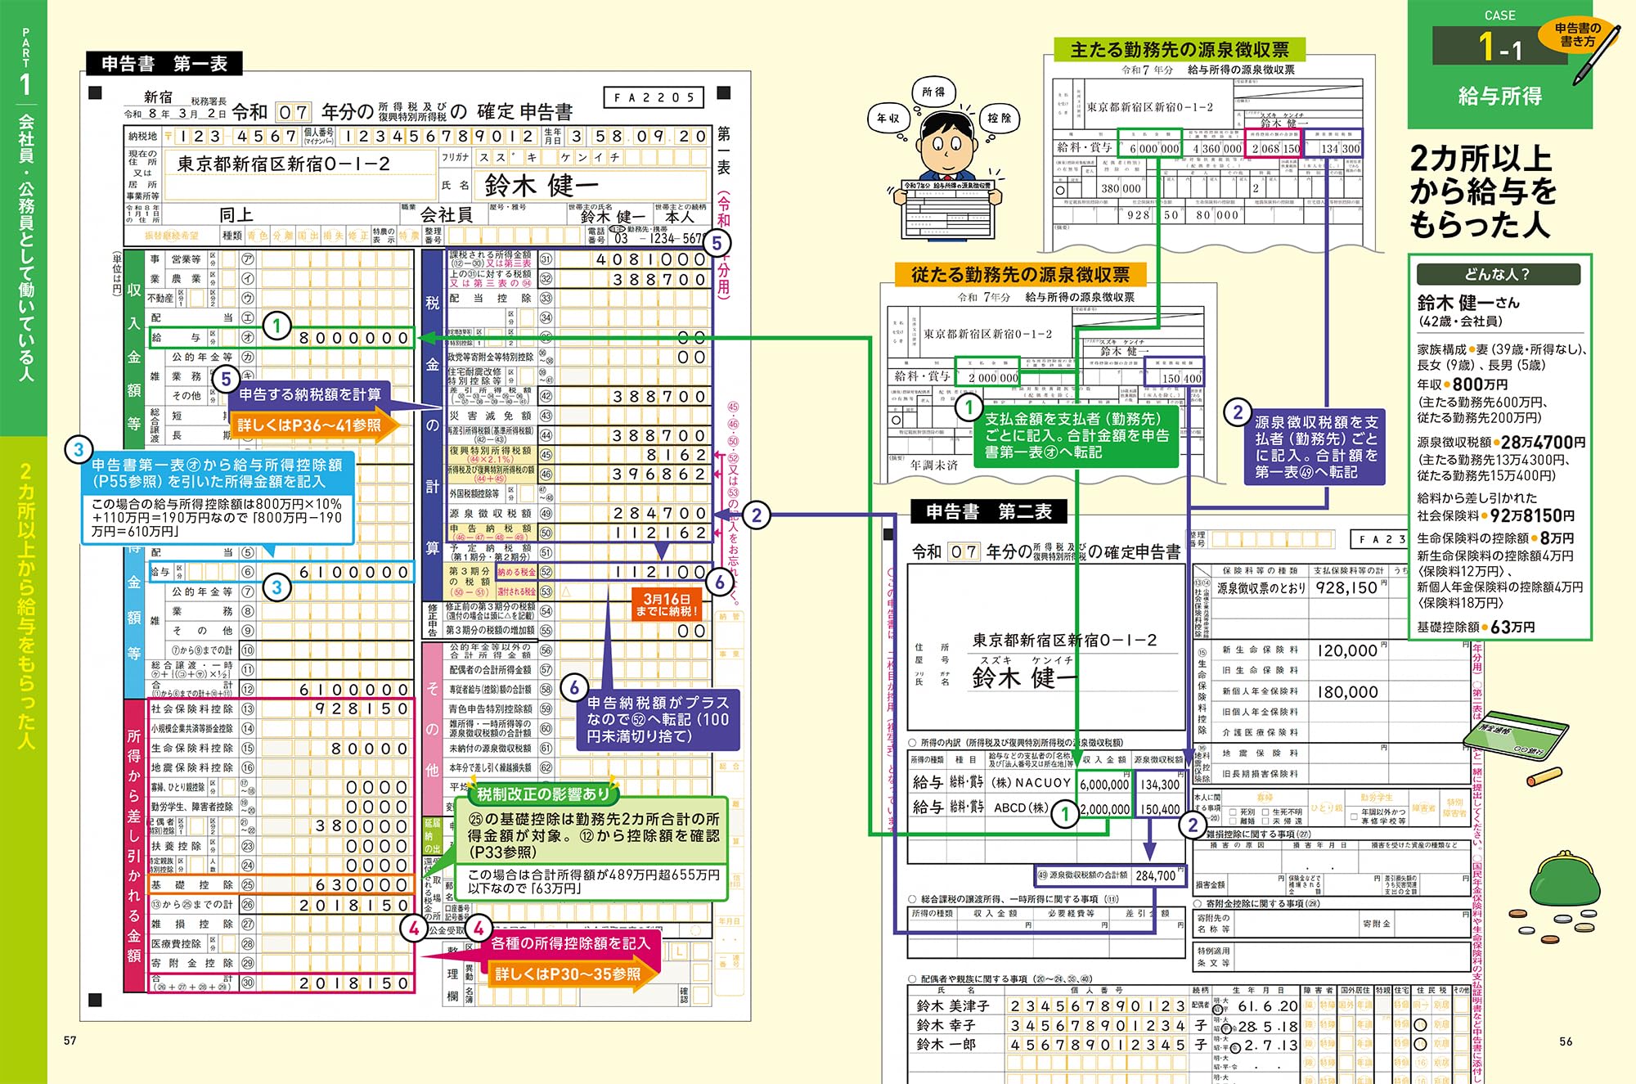1636x1084 pixels.
Task: Click the 所得 thought bubble above the man
Action: tap(933, 92)
